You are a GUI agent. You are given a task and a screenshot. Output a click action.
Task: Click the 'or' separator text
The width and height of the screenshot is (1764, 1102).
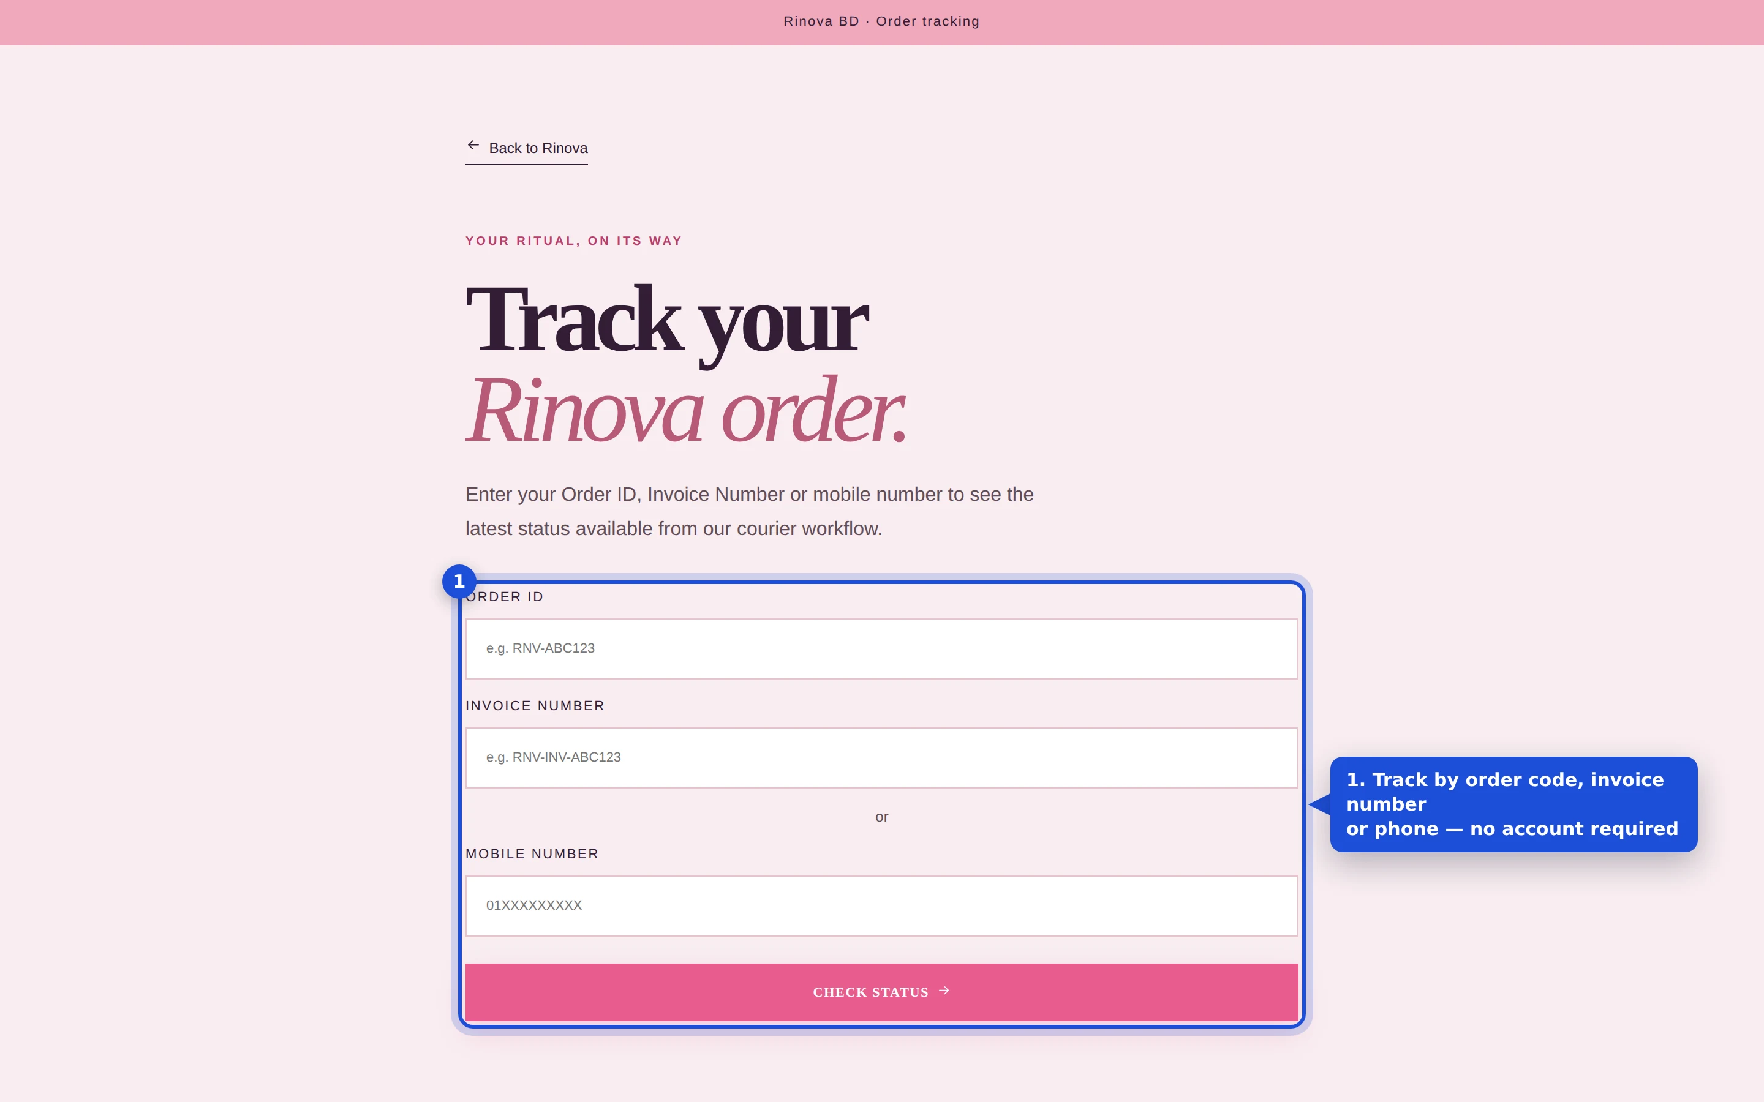[881, 817]
